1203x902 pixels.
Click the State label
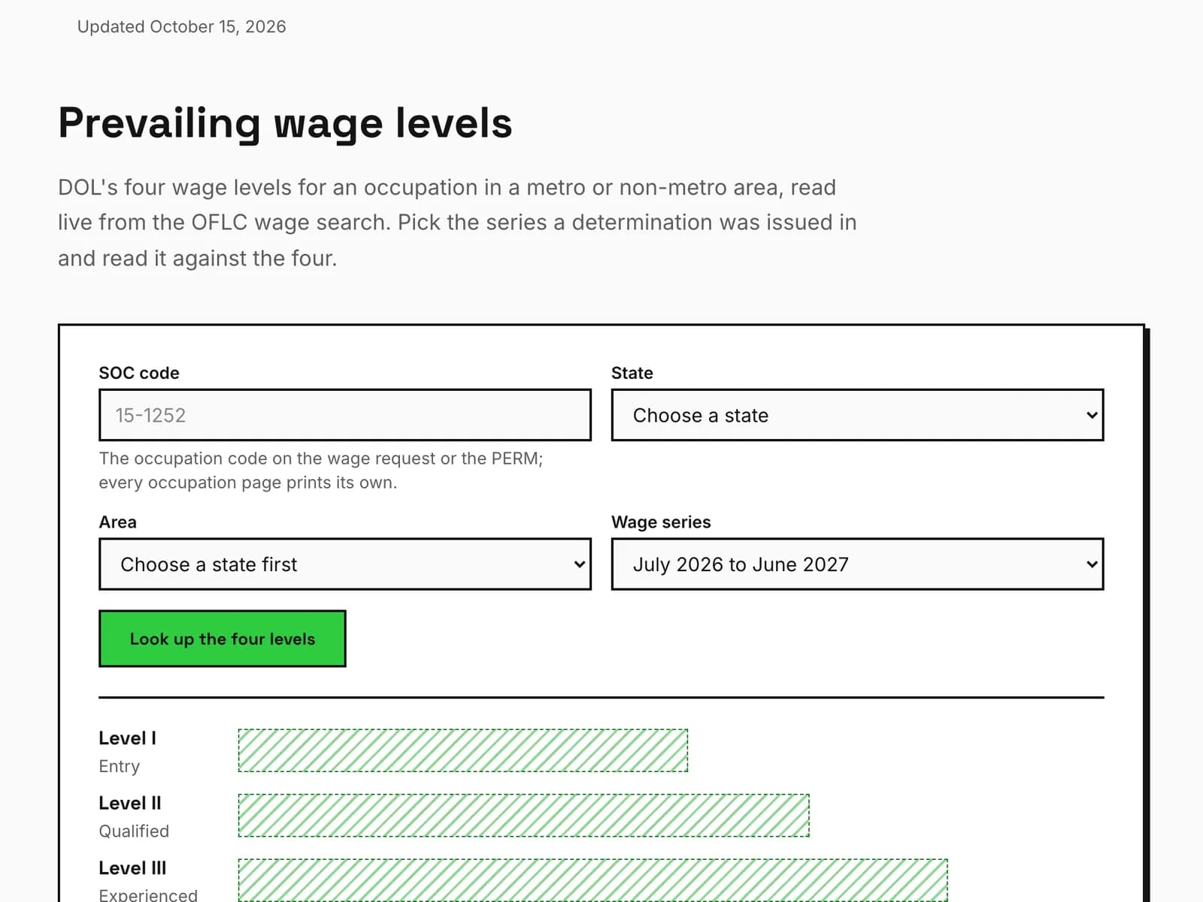[632, 373]
